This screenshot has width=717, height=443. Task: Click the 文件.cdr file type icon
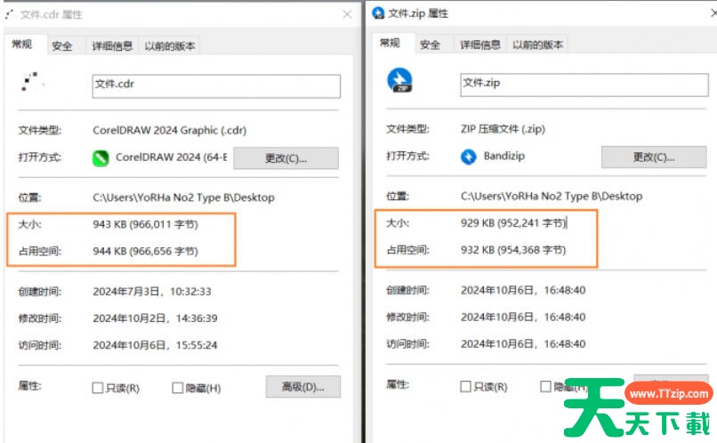[x=31, y=81]
